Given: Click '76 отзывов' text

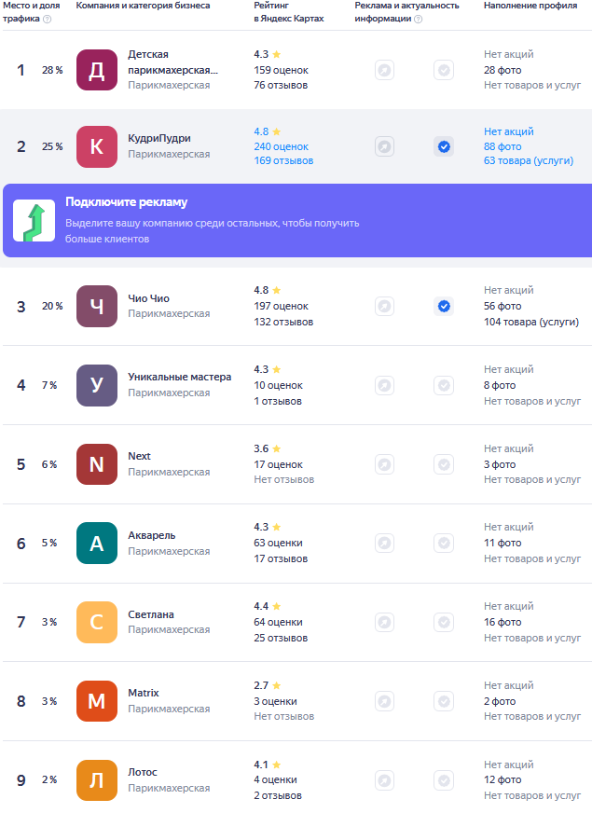Looking at the screenshot, I should 281,86.
